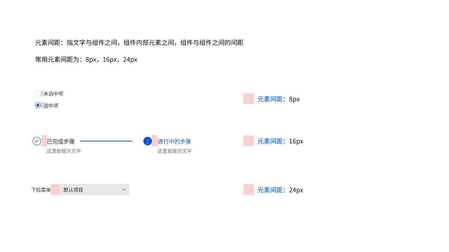
Task: Click the 选中项 label text
Action: click(x=51, y=106)
